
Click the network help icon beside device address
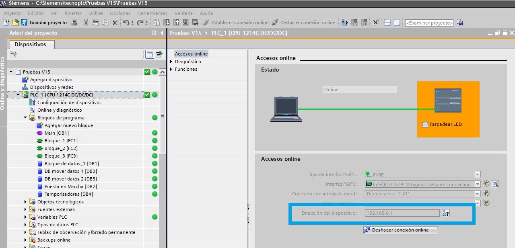[445, 213]
